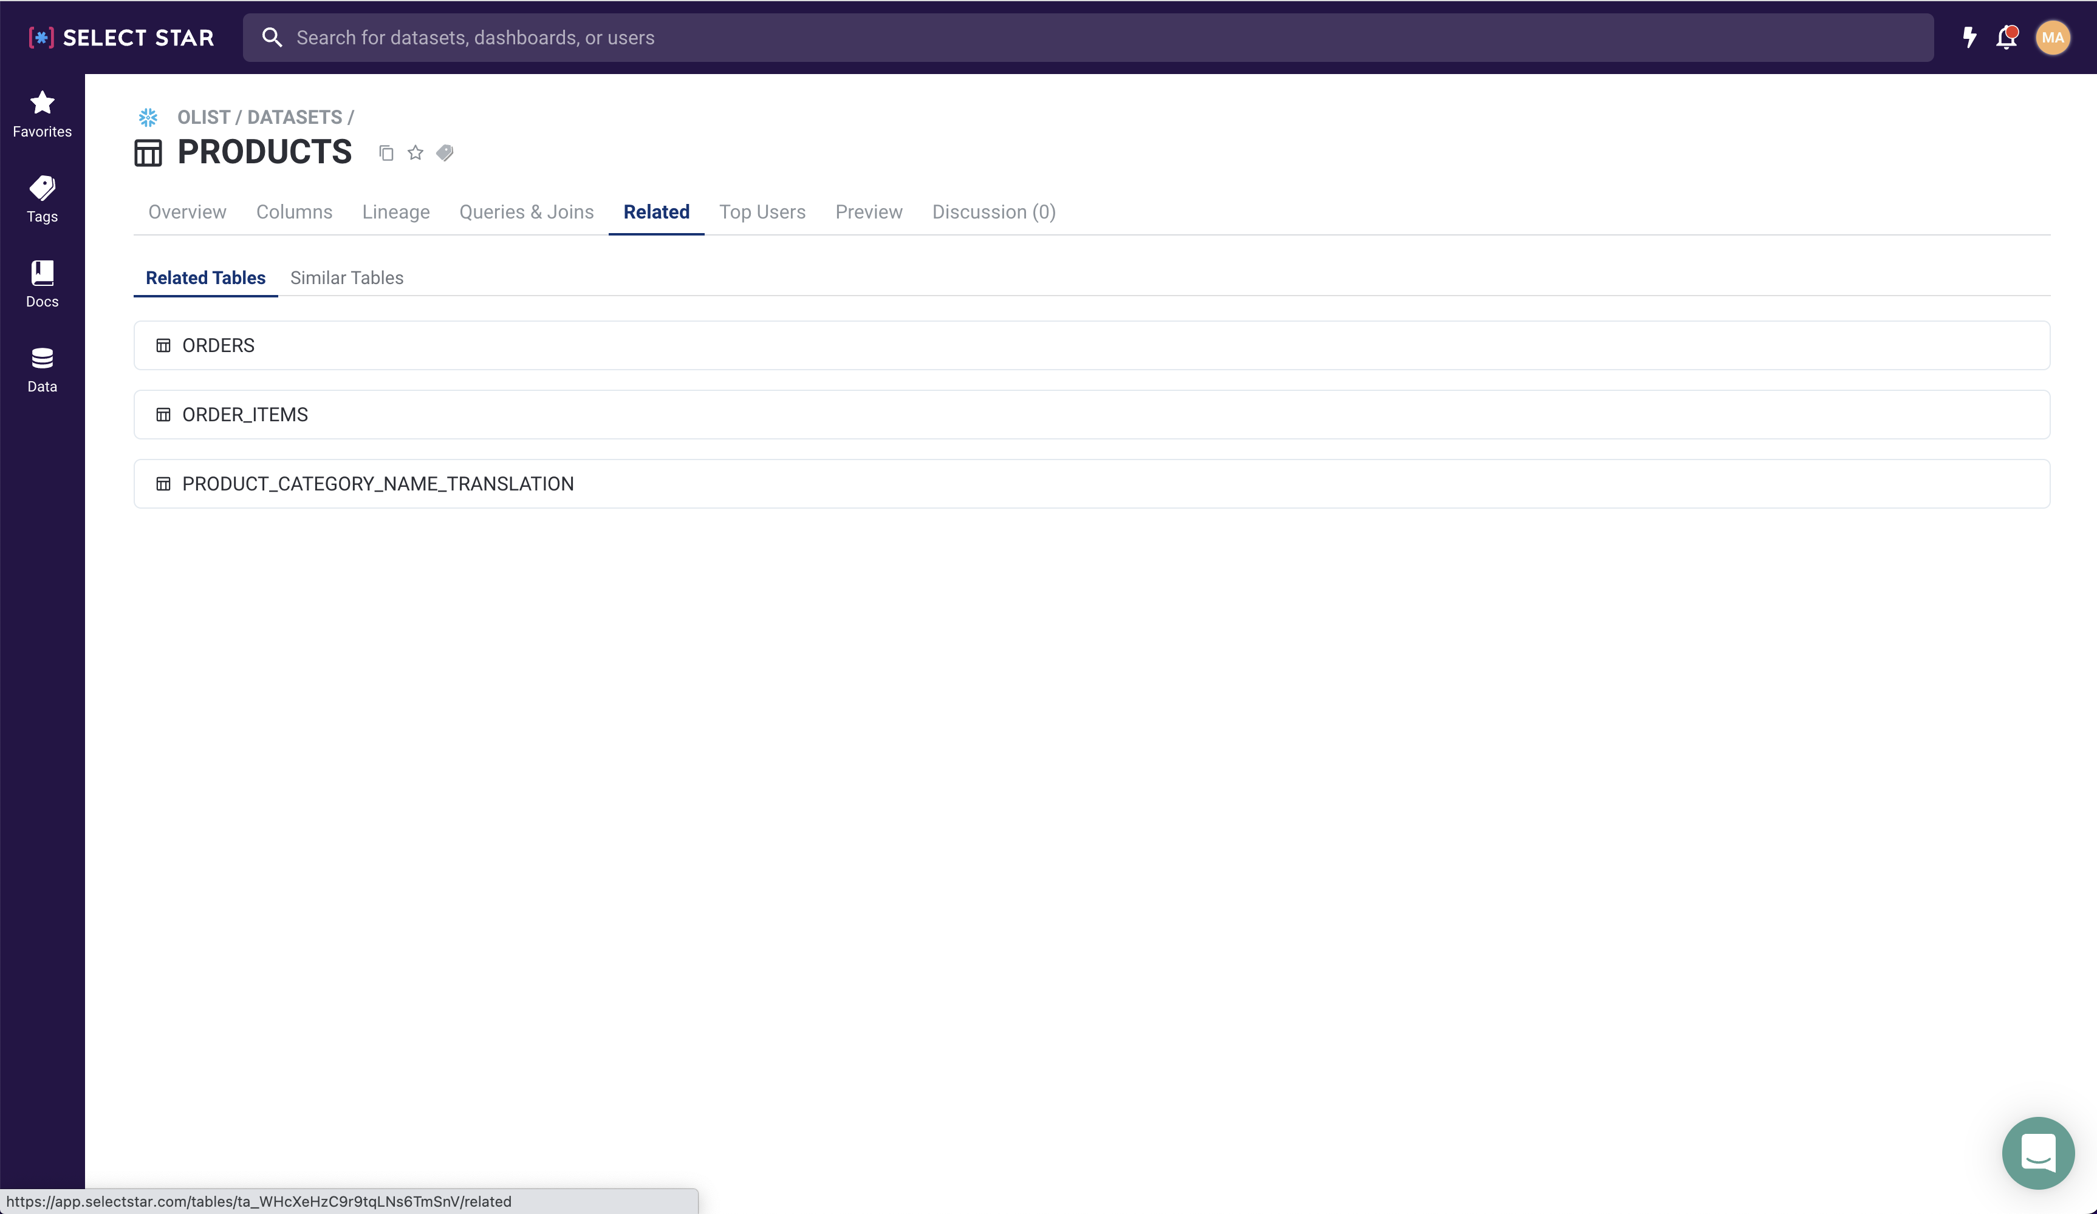Open the Queries & Joins tab
The height and width of the screenshot is (1214, 2097).
526,212
